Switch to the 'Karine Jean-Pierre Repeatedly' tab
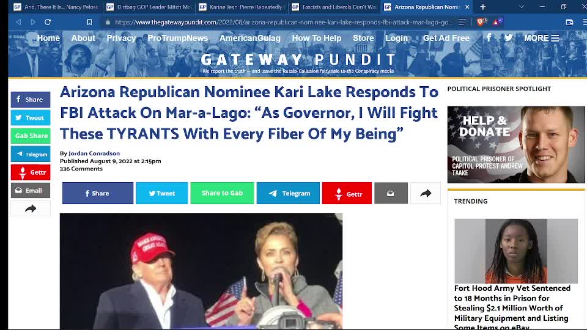587x330 pixels. point(242,7)
